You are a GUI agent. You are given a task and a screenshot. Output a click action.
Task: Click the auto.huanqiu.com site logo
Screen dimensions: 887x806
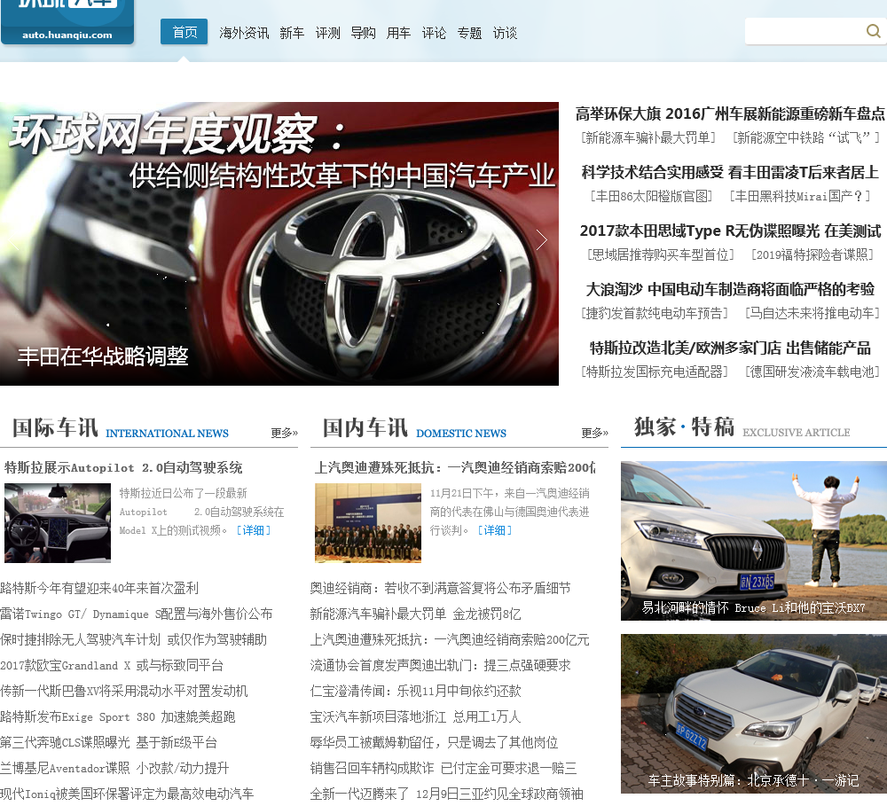click(x=67, y=22)
